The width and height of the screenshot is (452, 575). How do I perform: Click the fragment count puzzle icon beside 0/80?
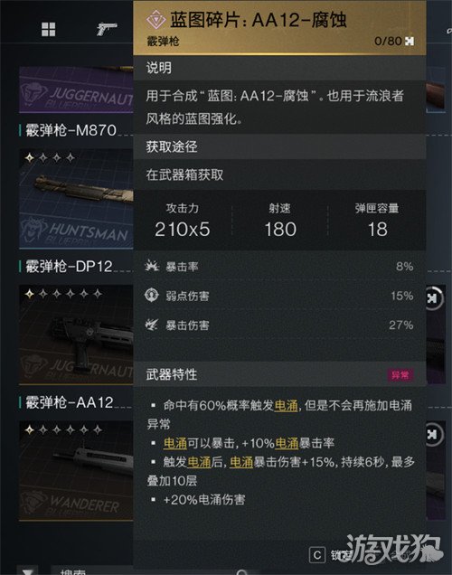click(x=410, y=41)
